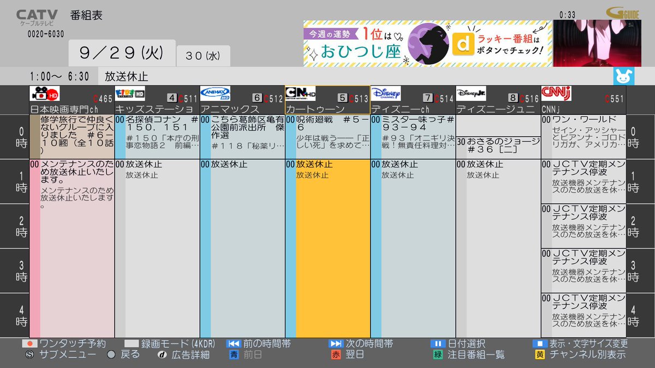Click the red ワンタッチ予約 button icon

point(29,344)
